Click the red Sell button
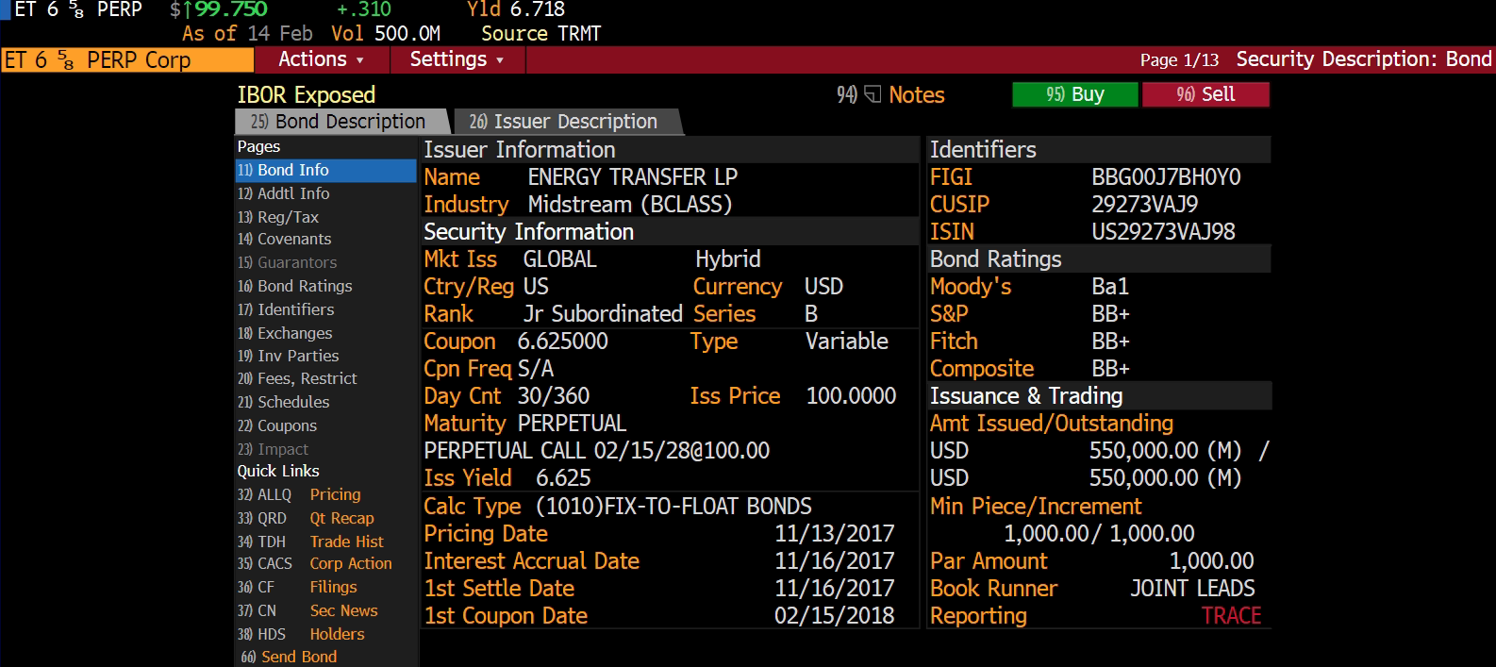The image size is (1496, 667). pos(1205,94)
